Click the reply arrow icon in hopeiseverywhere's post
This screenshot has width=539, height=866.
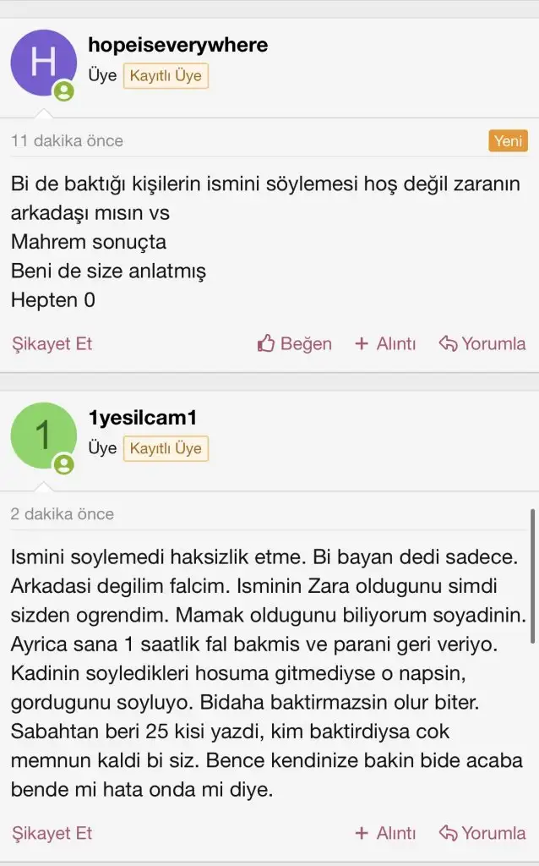[x=448, y=343]
